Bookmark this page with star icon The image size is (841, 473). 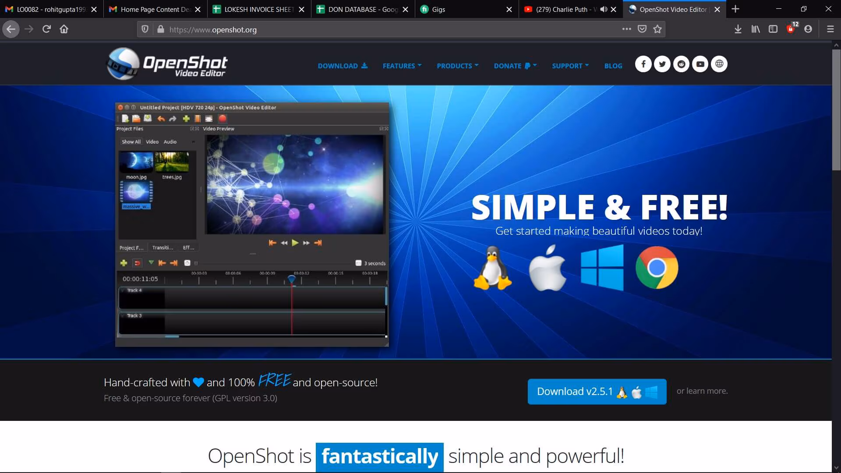click(x=657, y=29)
